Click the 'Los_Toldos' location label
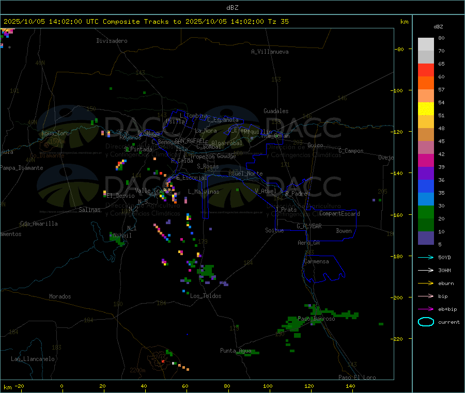This screenshot has height=393, width=465. (206, 296)
